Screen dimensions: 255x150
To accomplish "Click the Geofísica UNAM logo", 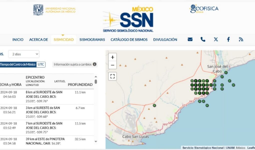I will pos(204,9).
